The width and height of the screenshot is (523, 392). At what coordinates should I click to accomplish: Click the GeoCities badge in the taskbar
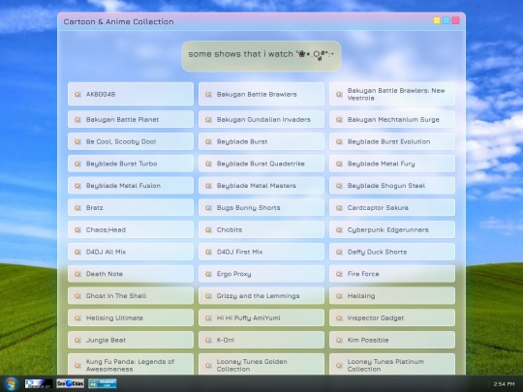(70, 383)
